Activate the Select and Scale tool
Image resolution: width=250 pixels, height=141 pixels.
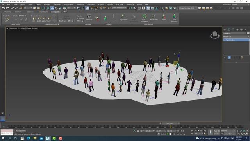pos(61,8)
